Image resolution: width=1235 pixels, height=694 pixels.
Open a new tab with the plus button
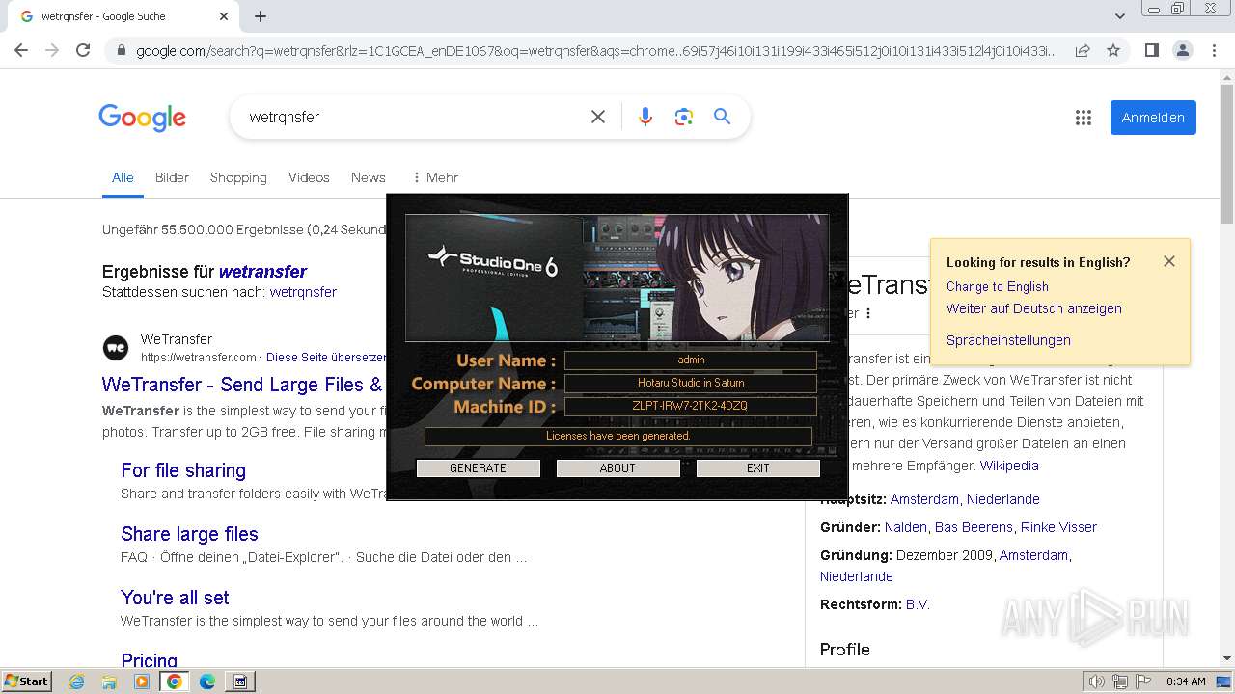click(x=261, y=16)
